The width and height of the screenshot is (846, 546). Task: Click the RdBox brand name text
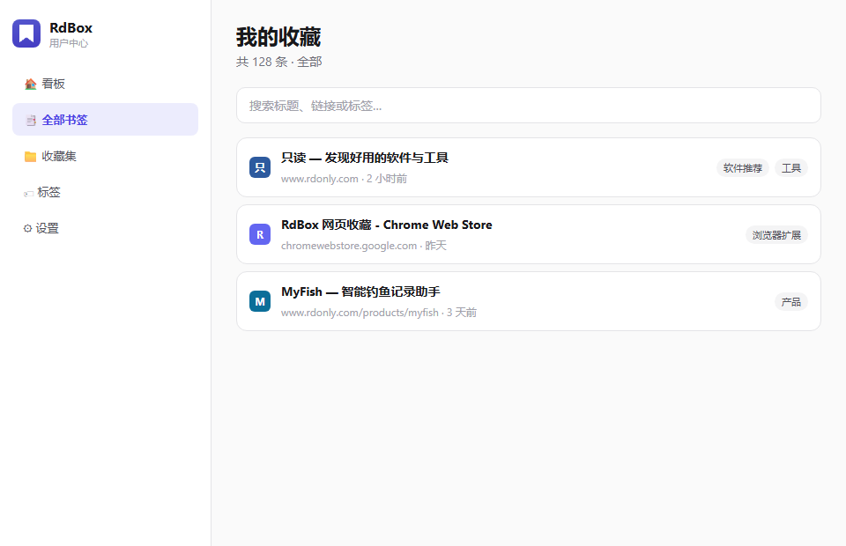point(70,27)
